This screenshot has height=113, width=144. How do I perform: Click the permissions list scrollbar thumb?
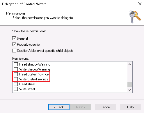coord(129,84)
